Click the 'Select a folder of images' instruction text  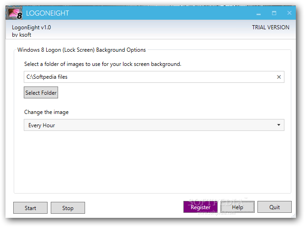tap(103, 64)
